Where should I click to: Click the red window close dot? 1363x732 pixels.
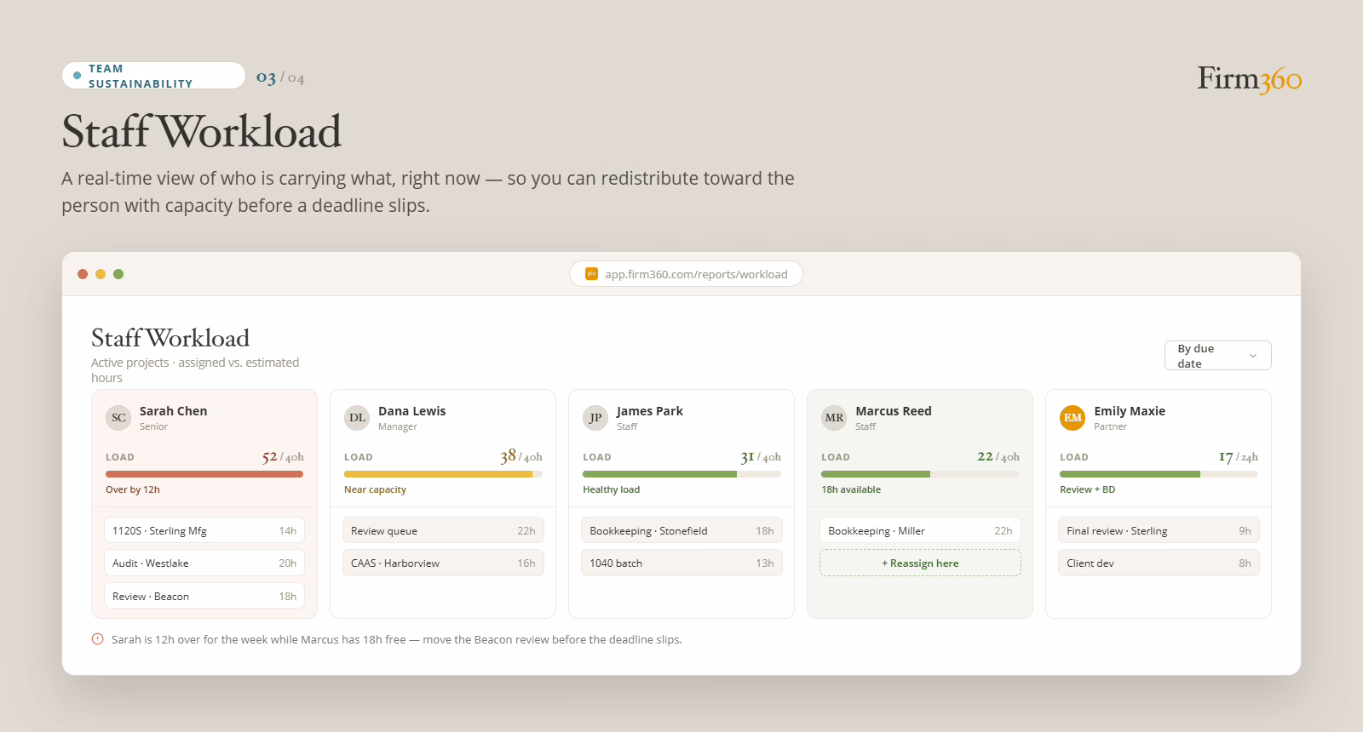[83, 274]
